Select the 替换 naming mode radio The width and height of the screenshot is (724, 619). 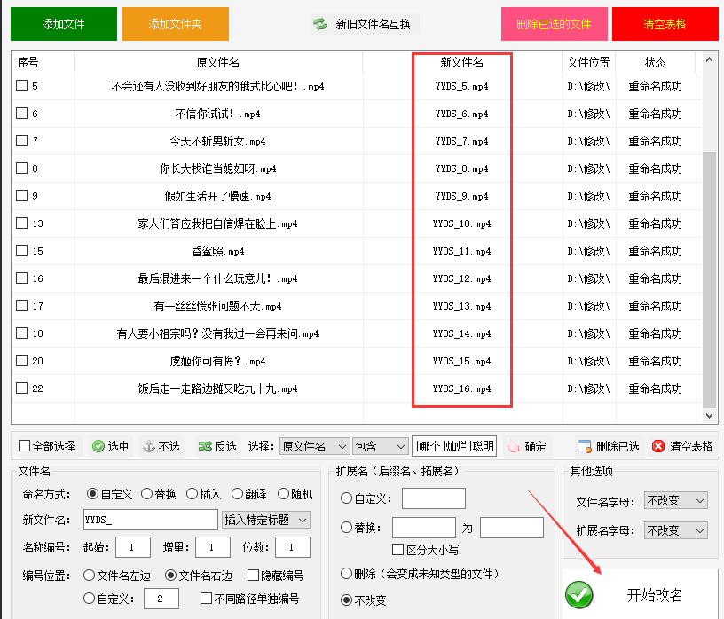tap(146, 494)
